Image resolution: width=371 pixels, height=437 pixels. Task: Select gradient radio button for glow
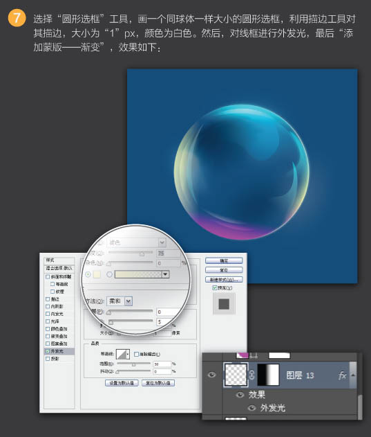coord(110,274)
